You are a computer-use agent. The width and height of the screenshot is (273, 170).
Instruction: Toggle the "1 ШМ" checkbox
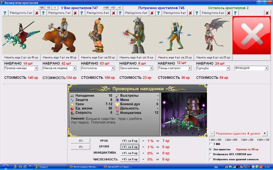[x=211, y=144]
